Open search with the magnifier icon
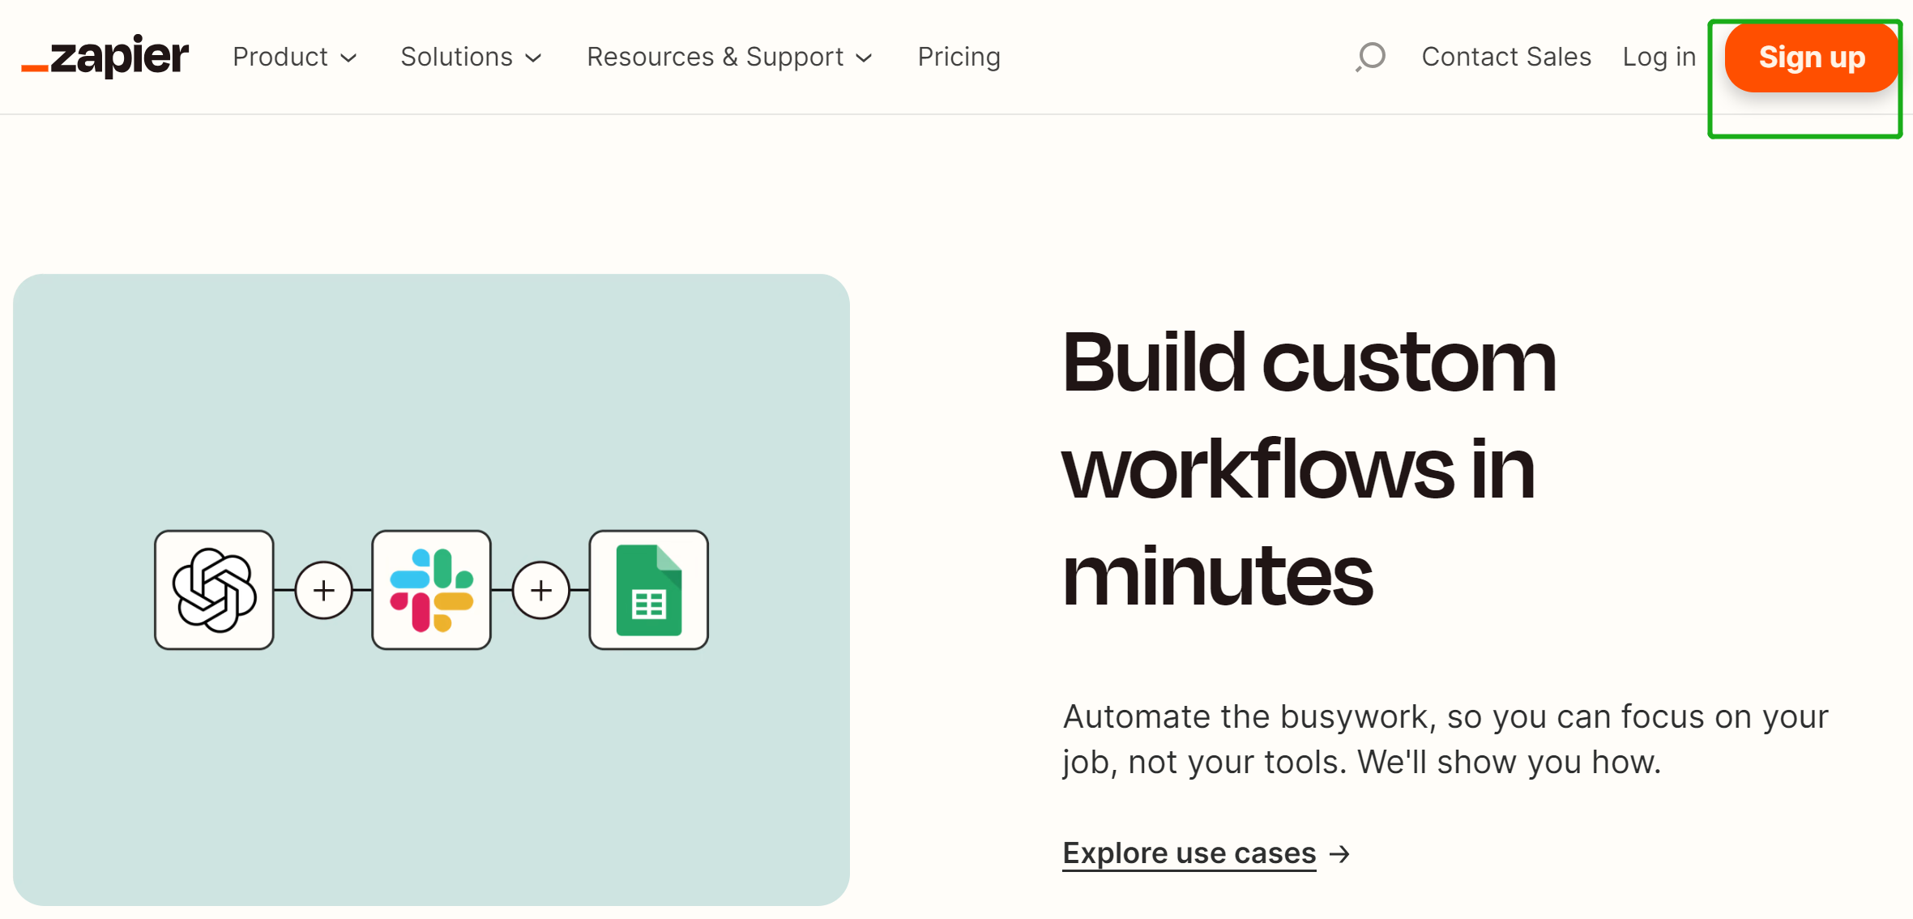This screenshot has height=919, width=1913. [1371, 57]
